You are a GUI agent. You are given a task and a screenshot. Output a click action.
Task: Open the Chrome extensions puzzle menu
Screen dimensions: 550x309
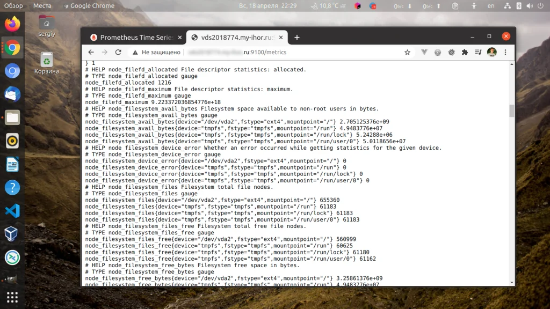[464, 52]
